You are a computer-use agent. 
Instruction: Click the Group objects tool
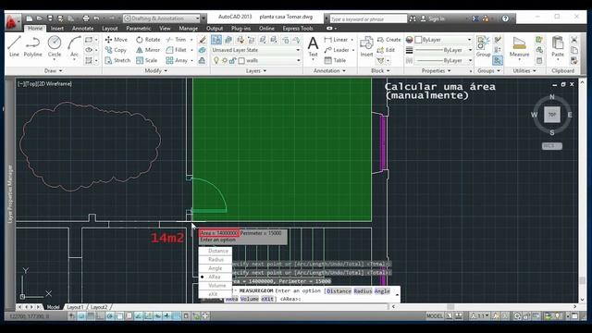point(483,46)
